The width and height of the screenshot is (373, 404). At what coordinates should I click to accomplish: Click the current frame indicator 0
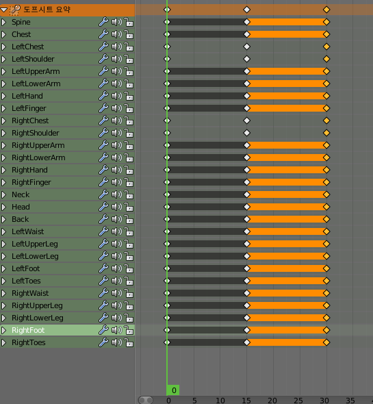coord(173,390)
